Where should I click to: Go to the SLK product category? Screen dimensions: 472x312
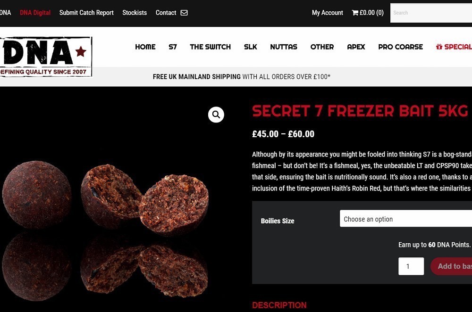(251, 47)
